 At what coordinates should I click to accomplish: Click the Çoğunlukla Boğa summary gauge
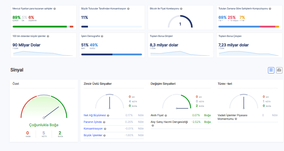click(44, 107)
